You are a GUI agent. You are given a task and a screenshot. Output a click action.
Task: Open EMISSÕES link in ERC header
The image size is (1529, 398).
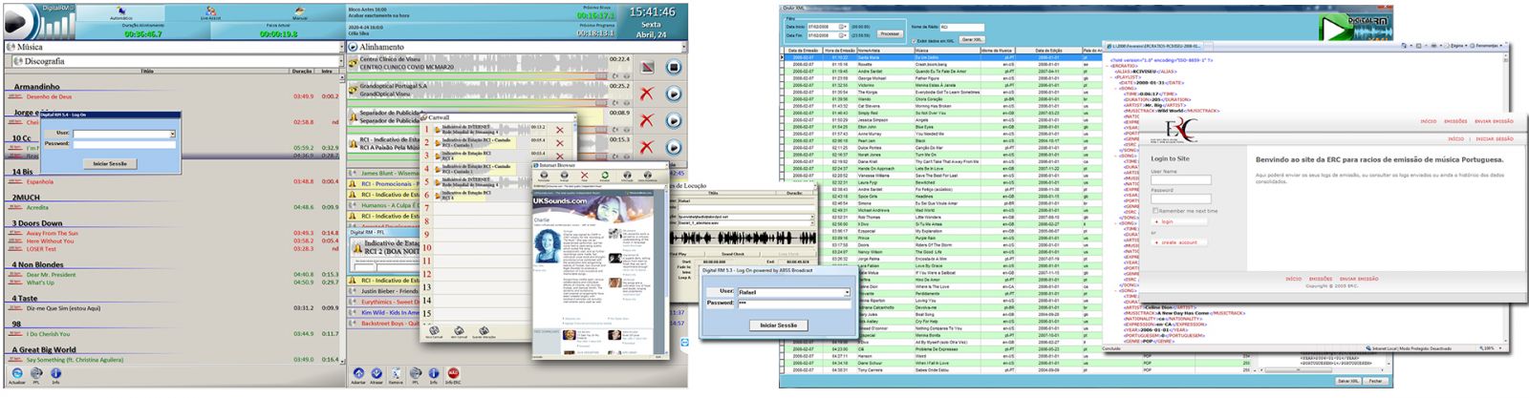click(1455, 121)
